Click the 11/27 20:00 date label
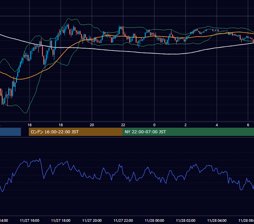 [x=92, y=220]
